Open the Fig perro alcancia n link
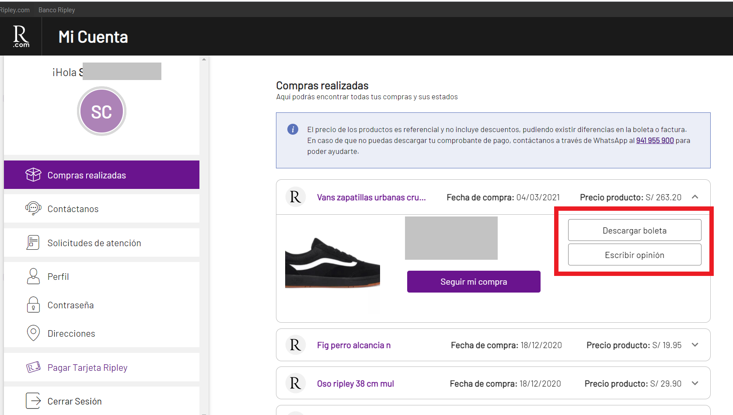Screen dimensions: 733x415 pos(354,345)
